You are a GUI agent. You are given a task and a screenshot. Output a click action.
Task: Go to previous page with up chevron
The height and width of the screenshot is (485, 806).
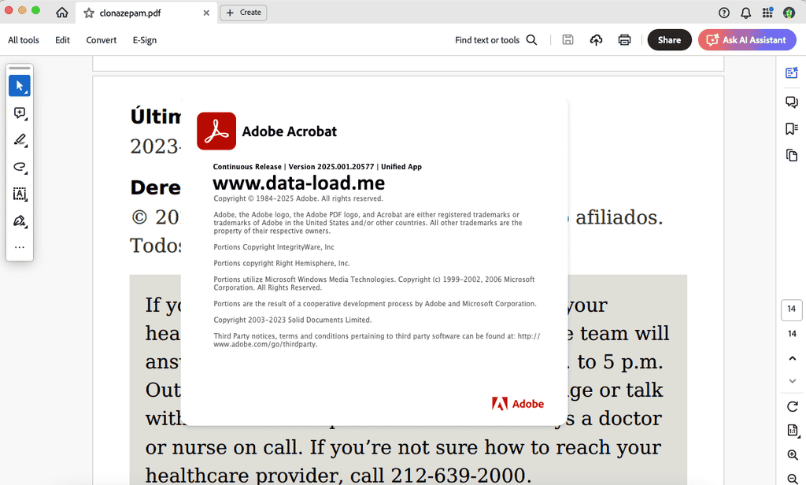(x=792, y=358)
